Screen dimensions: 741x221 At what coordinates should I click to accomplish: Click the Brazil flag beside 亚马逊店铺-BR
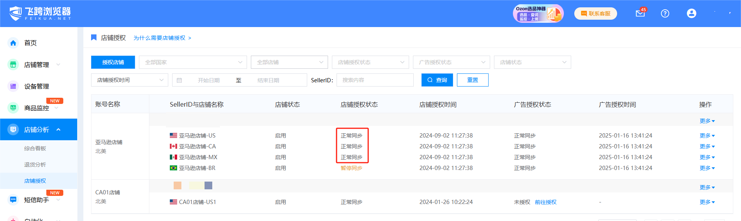click(x=173, y=168)
